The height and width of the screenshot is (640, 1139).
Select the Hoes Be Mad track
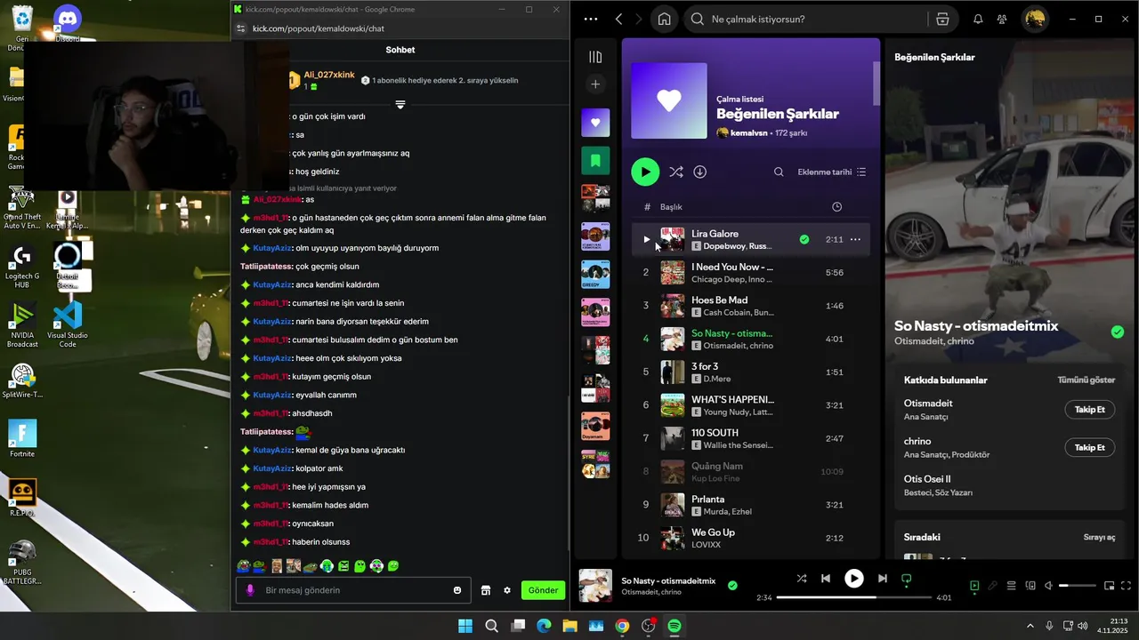coord(751,306)
